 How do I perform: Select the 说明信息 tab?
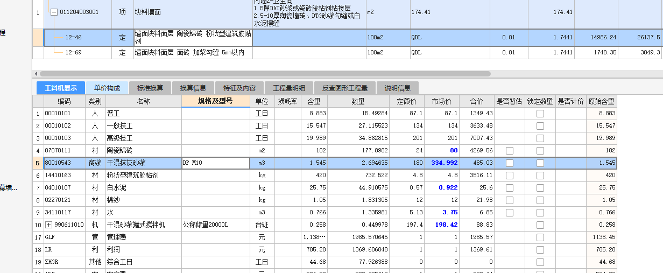tap(398, 88)
